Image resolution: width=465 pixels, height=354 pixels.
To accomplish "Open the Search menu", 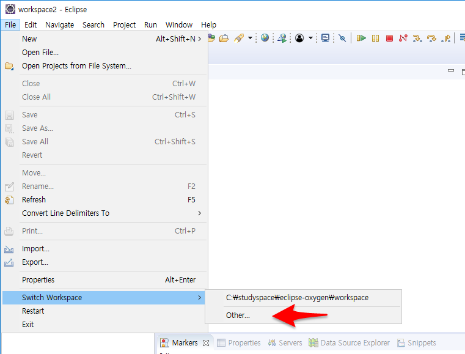I will [x=93, y=24].
